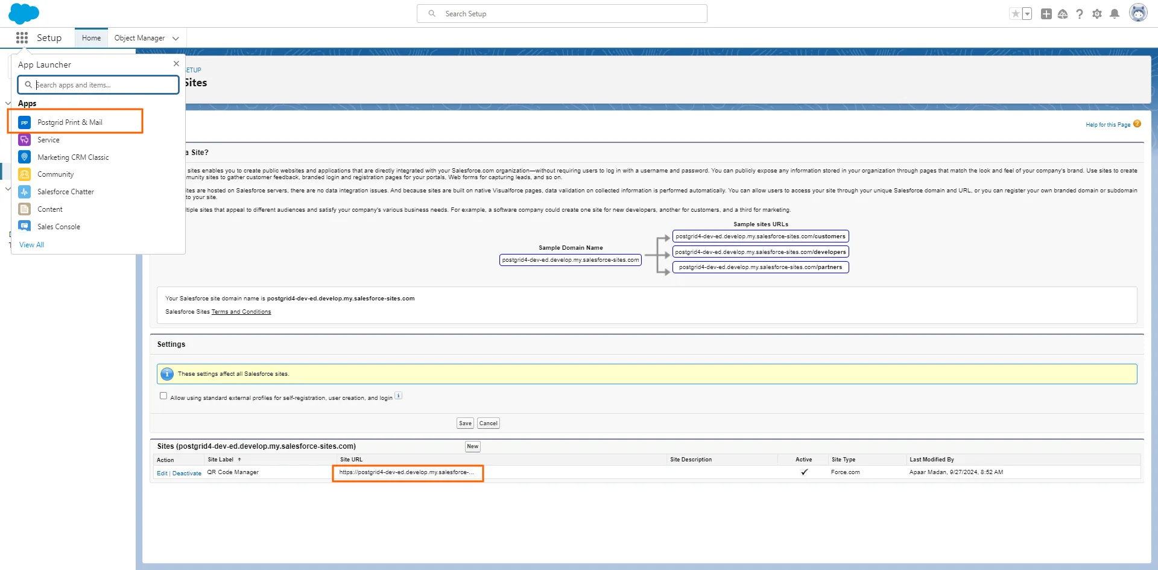Open the Postgrid Print & Mail app
Image resolution: width=1158 pixels, height=570 pixels.
(x=69, y=122)
